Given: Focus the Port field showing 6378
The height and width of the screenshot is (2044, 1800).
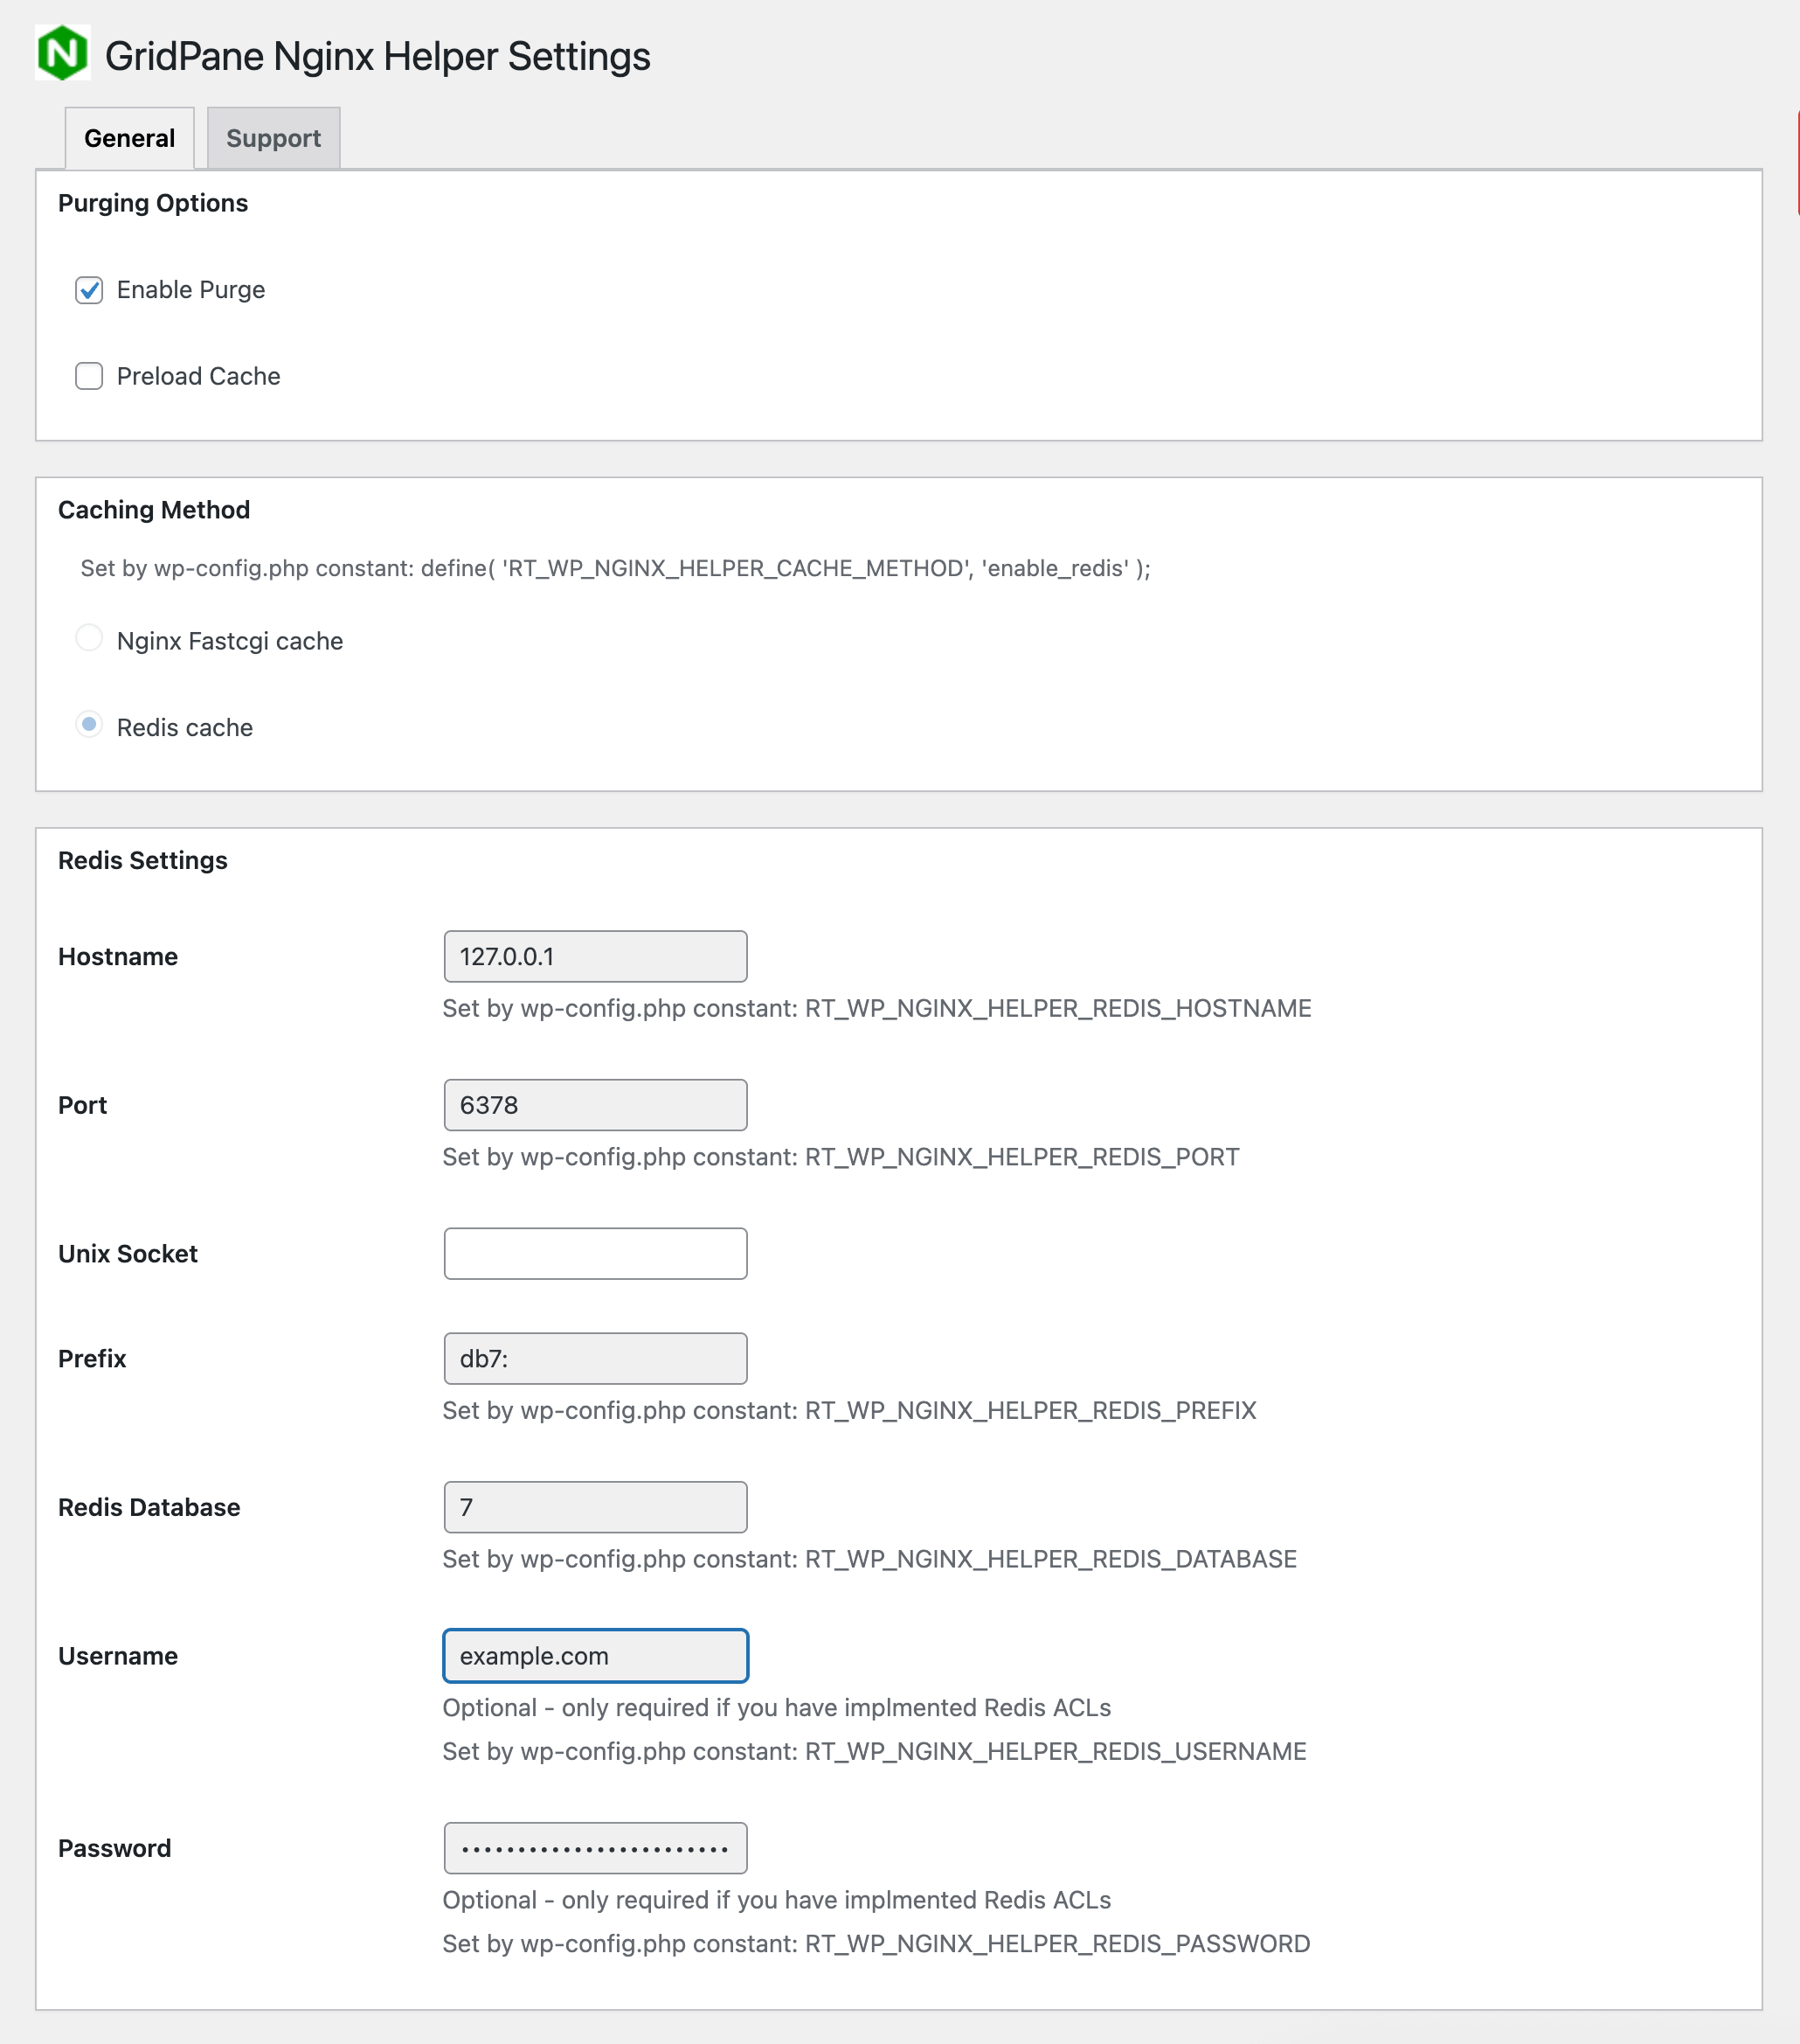Looking at the screenshot, I should point(595,1105).
